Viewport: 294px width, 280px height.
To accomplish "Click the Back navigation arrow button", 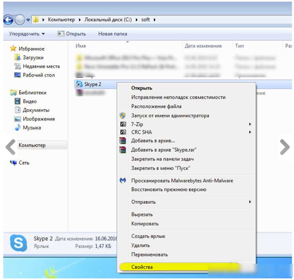I will [x=8, y=20].
